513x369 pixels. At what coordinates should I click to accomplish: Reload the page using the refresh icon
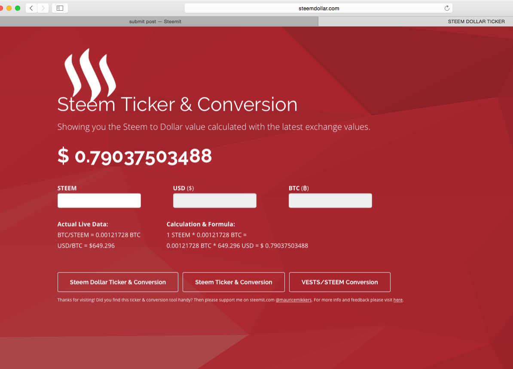(x=447, y=8)
